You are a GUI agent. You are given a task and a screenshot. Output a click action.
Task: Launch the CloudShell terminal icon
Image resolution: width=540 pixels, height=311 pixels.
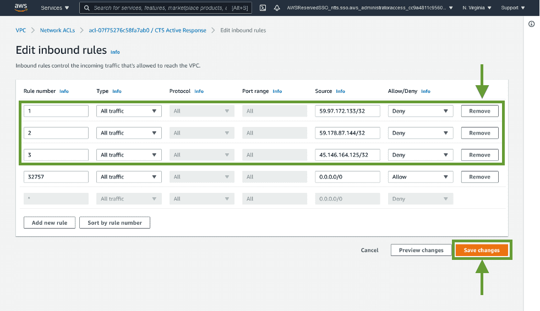[x=263, y=8]
